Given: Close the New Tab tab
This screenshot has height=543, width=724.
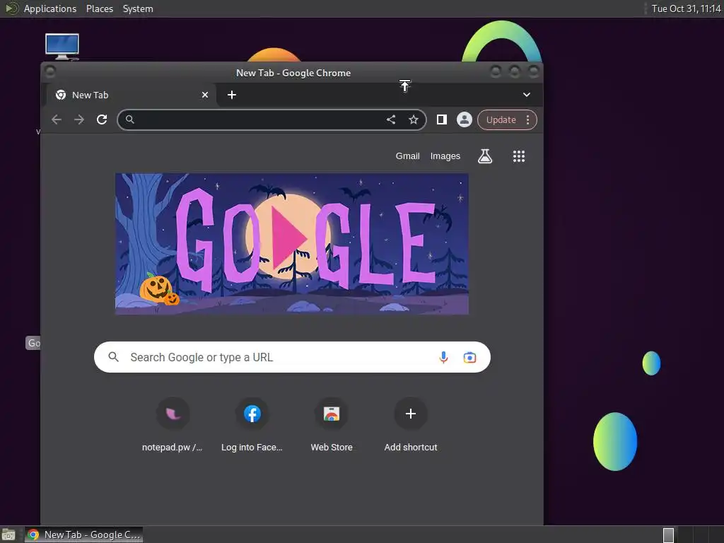Looking at the screenshot, I should pos(205,95).
